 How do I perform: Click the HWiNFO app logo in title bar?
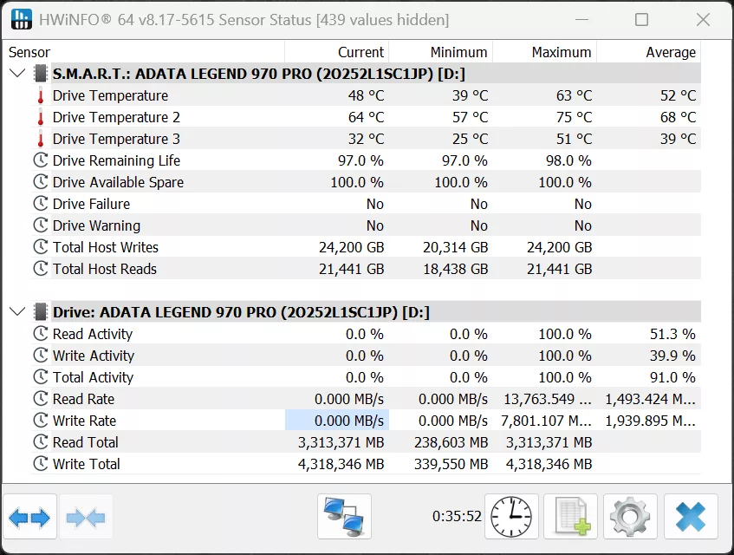(21, 19)
